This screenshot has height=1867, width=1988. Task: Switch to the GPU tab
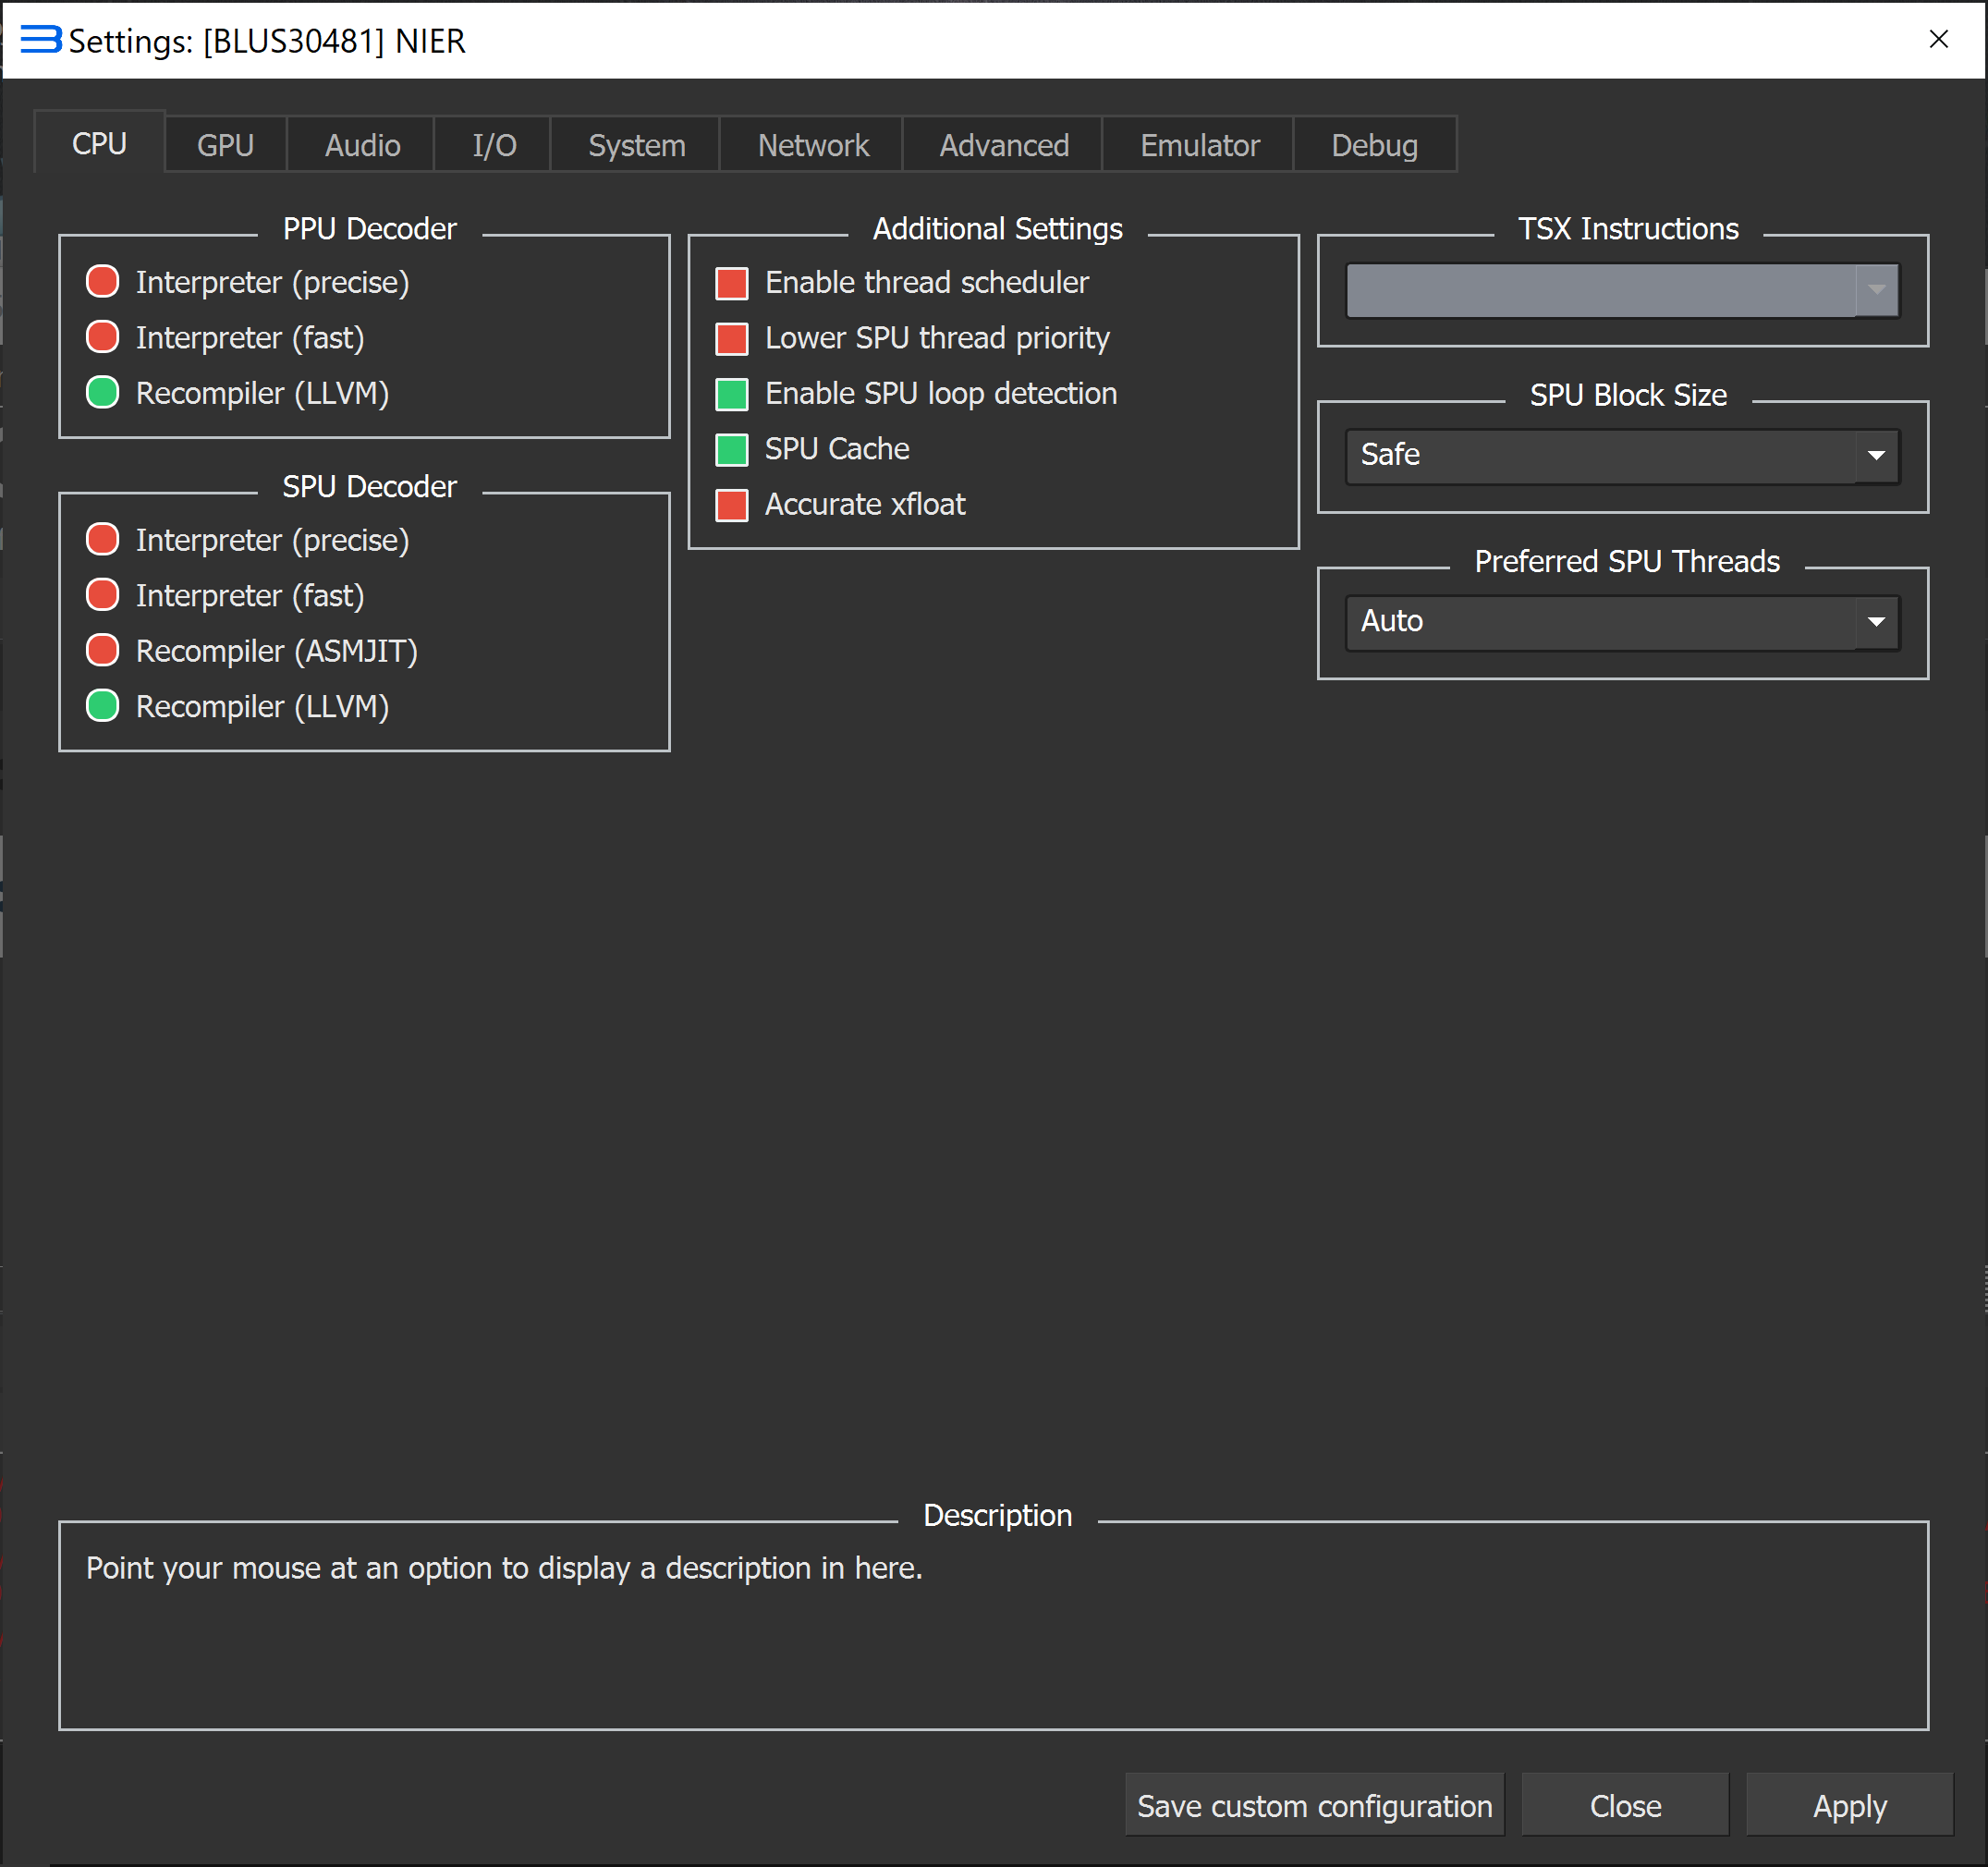point(225,145)
